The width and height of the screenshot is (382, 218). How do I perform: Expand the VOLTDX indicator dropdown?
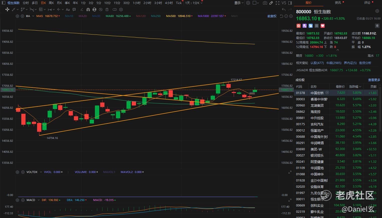pos(41,172)
